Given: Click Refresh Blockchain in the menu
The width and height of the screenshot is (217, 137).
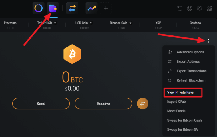Looking at the screenshot, I should 191,80.
